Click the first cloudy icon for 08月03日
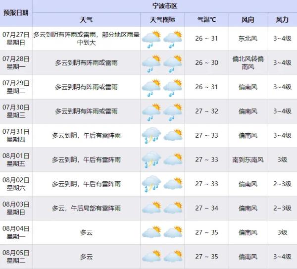Screen dimensions: 297x269 (151, 208)
